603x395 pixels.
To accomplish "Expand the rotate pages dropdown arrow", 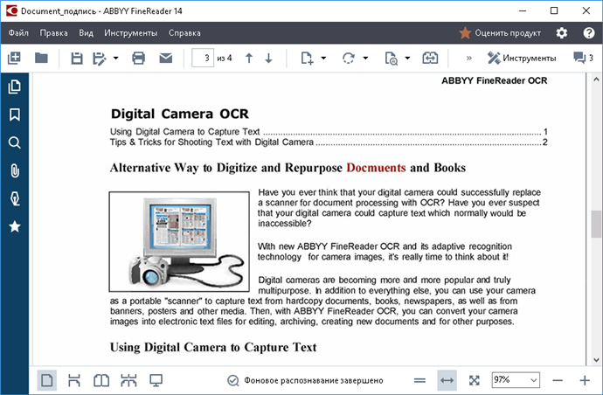I will click(x=365, y=58).
